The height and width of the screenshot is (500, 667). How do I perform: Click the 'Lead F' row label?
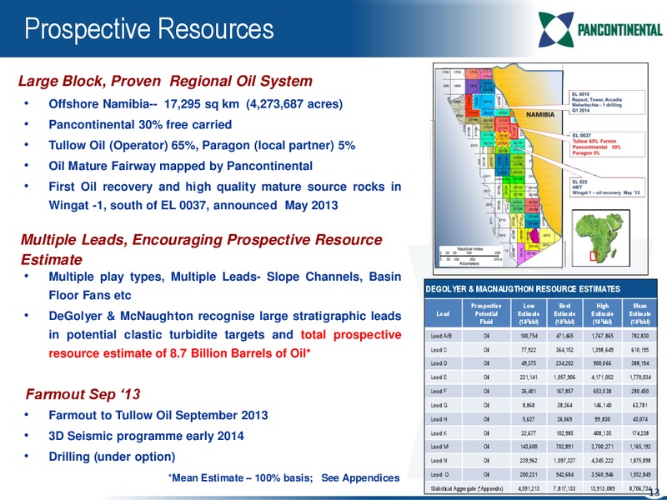[439, 391]
